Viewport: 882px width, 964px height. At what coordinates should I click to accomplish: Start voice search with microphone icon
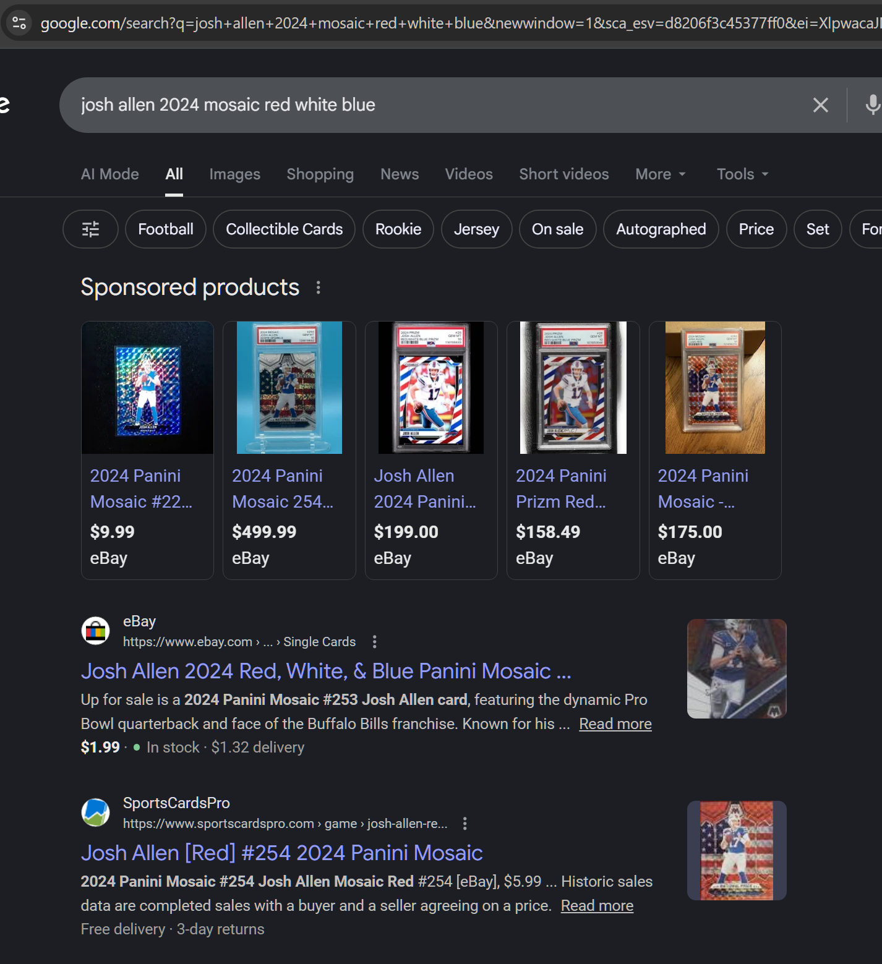coord(872,105)
